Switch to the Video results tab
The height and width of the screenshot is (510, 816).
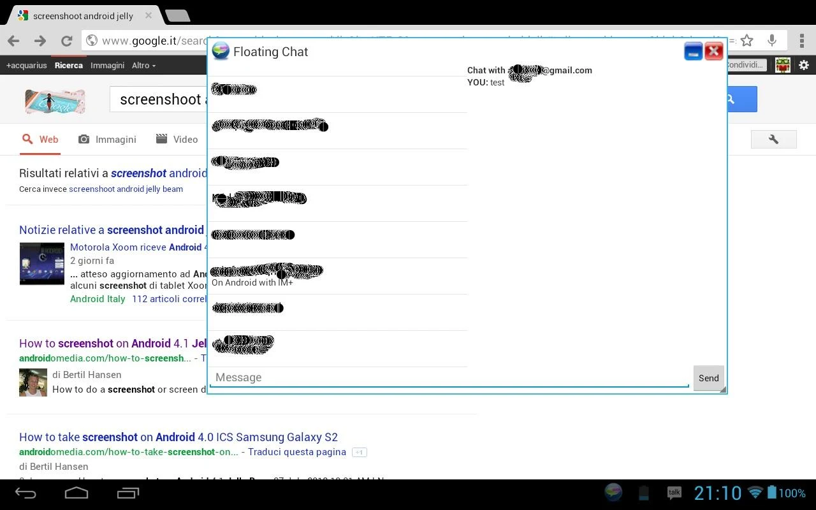point(177,140)
